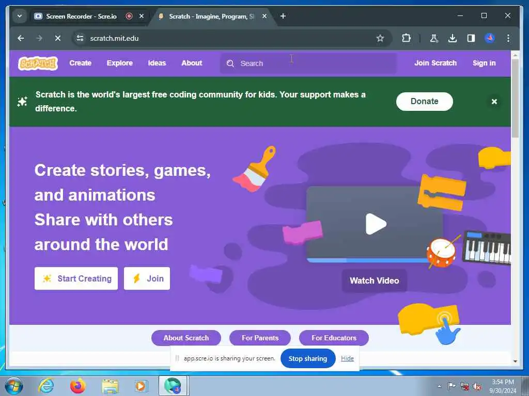Open the Explore page
The image size is (529, 396).
120,63
